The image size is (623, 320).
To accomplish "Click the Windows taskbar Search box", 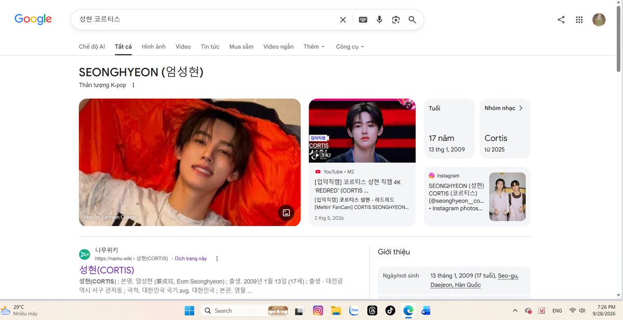I will (244, 311).
